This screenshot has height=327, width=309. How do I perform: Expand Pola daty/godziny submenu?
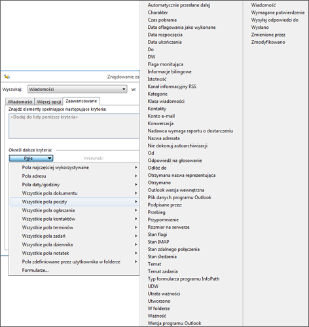[x=75, y=185]
